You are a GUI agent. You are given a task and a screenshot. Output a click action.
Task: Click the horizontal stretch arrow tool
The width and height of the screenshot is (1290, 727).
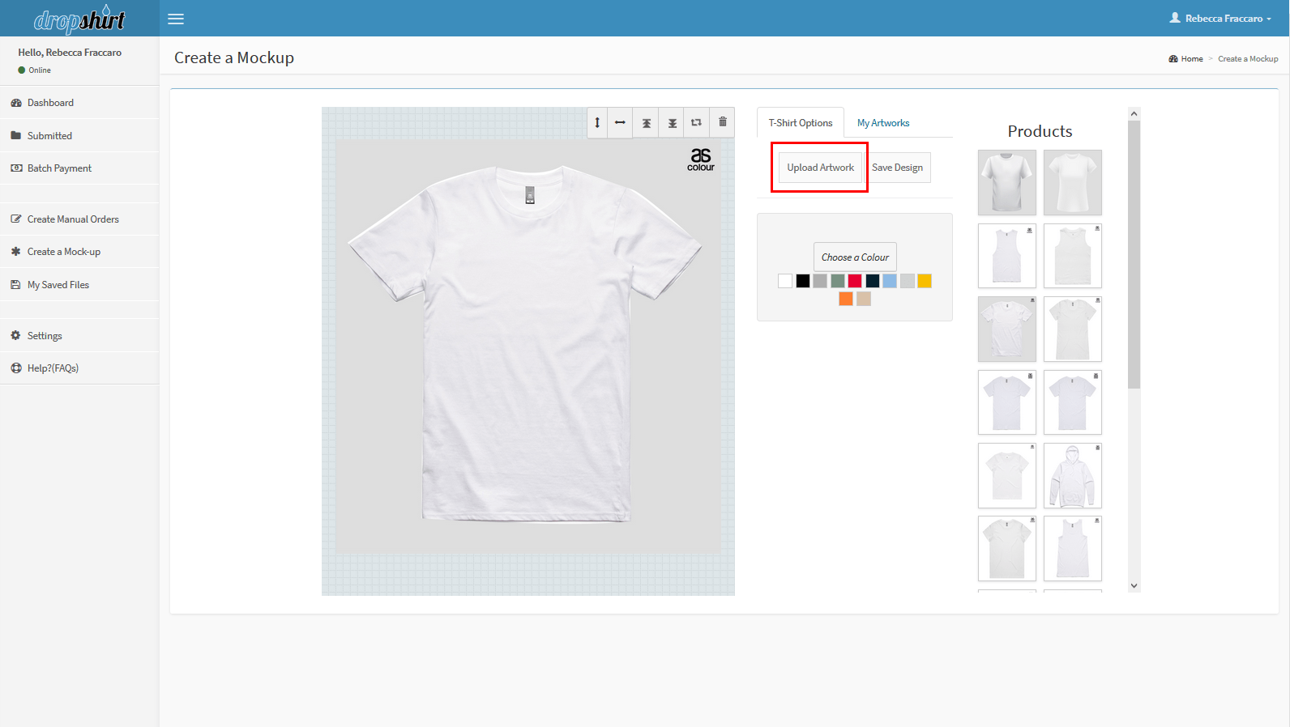620,122
